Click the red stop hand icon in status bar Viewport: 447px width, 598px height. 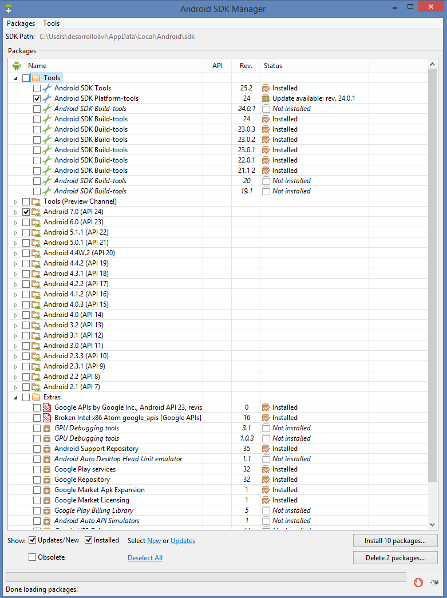tap(418, 583)
